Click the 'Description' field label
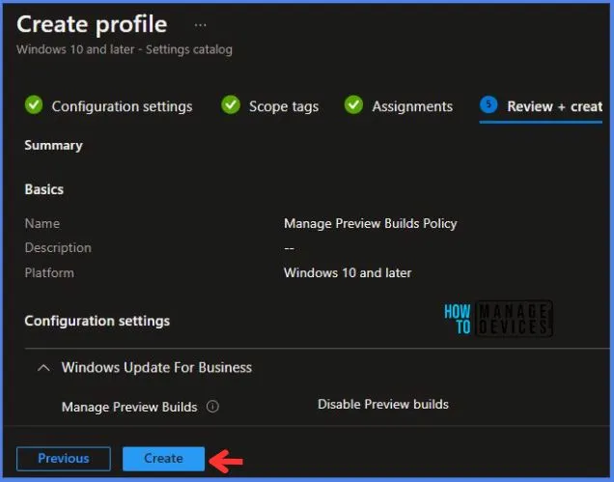The height and width of the screenshot is (482, 614). click(x=58, y=248)
